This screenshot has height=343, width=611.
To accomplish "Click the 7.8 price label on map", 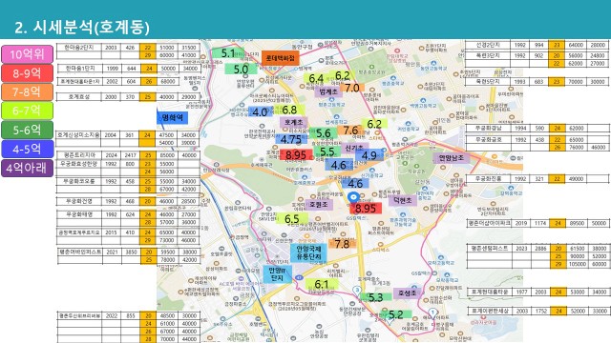I will (342, 244).
